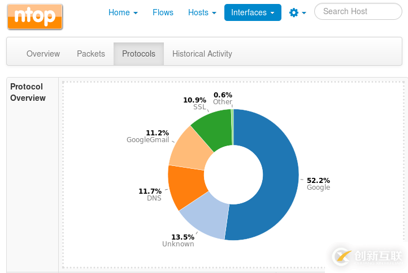Click the Unknown 13.5% chart label

tap(178, 241)
